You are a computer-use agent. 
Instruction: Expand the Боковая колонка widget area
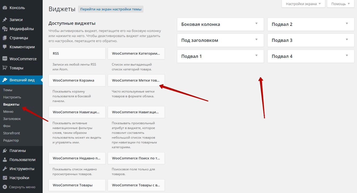click(220, 24)
